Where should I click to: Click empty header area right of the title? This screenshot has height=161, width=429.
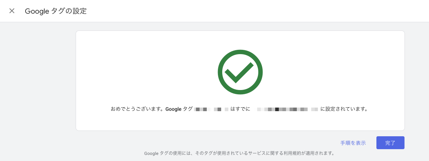tap(252, 11)
